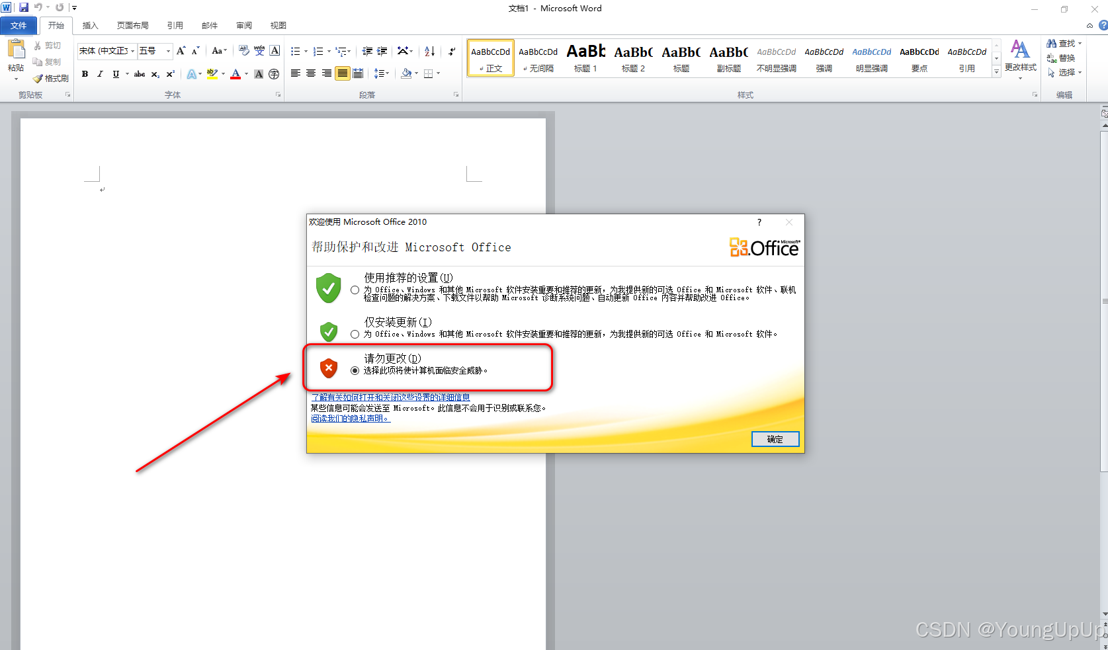Click the dialog help question mark

point(759,222)
